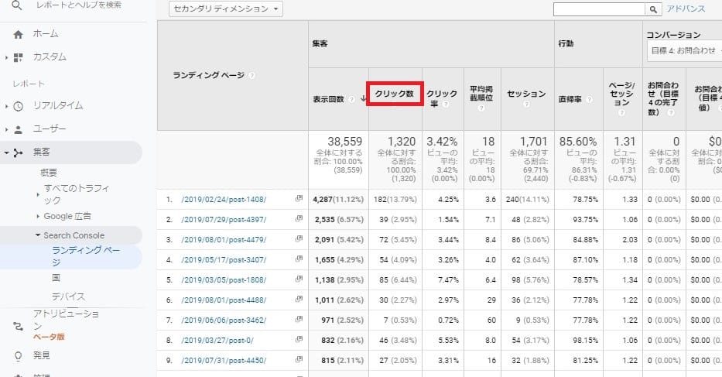
Task: Expand すべてのトラフィック submenu arrow
Action: (x=38, y=194)
